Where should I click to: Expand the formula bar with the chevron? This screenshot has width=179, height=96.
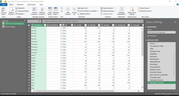142,21
